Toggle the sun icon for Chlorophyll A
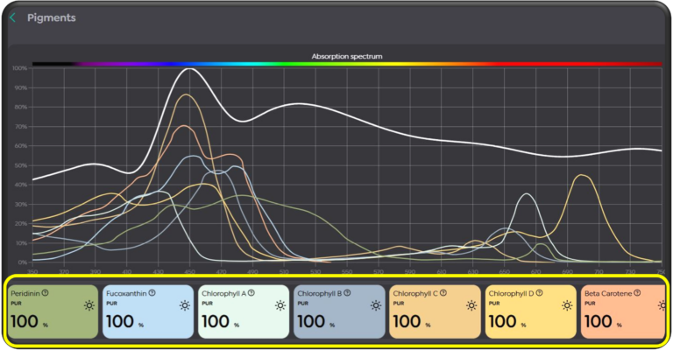 [280, 305]
